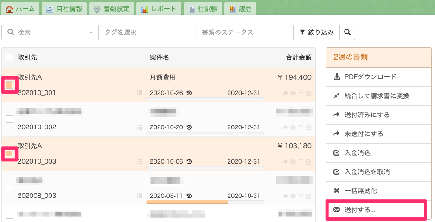The image size is (435, 222).
Task: Click the sent-arrow icon in row 202010_001
Action: 285,93
